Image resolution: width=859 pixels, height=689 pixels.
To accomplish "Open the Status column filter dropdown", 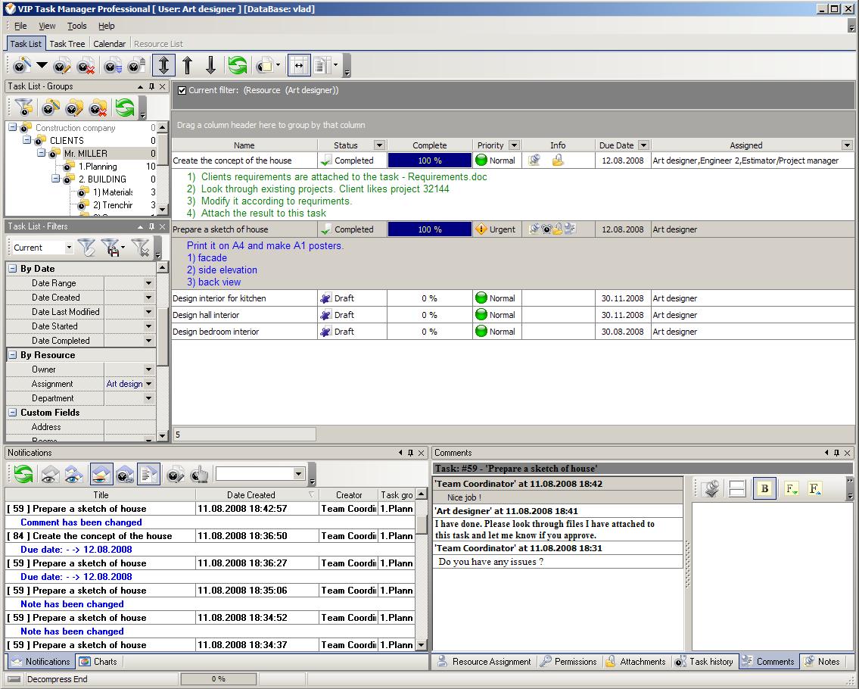I will tap(379, 145).
